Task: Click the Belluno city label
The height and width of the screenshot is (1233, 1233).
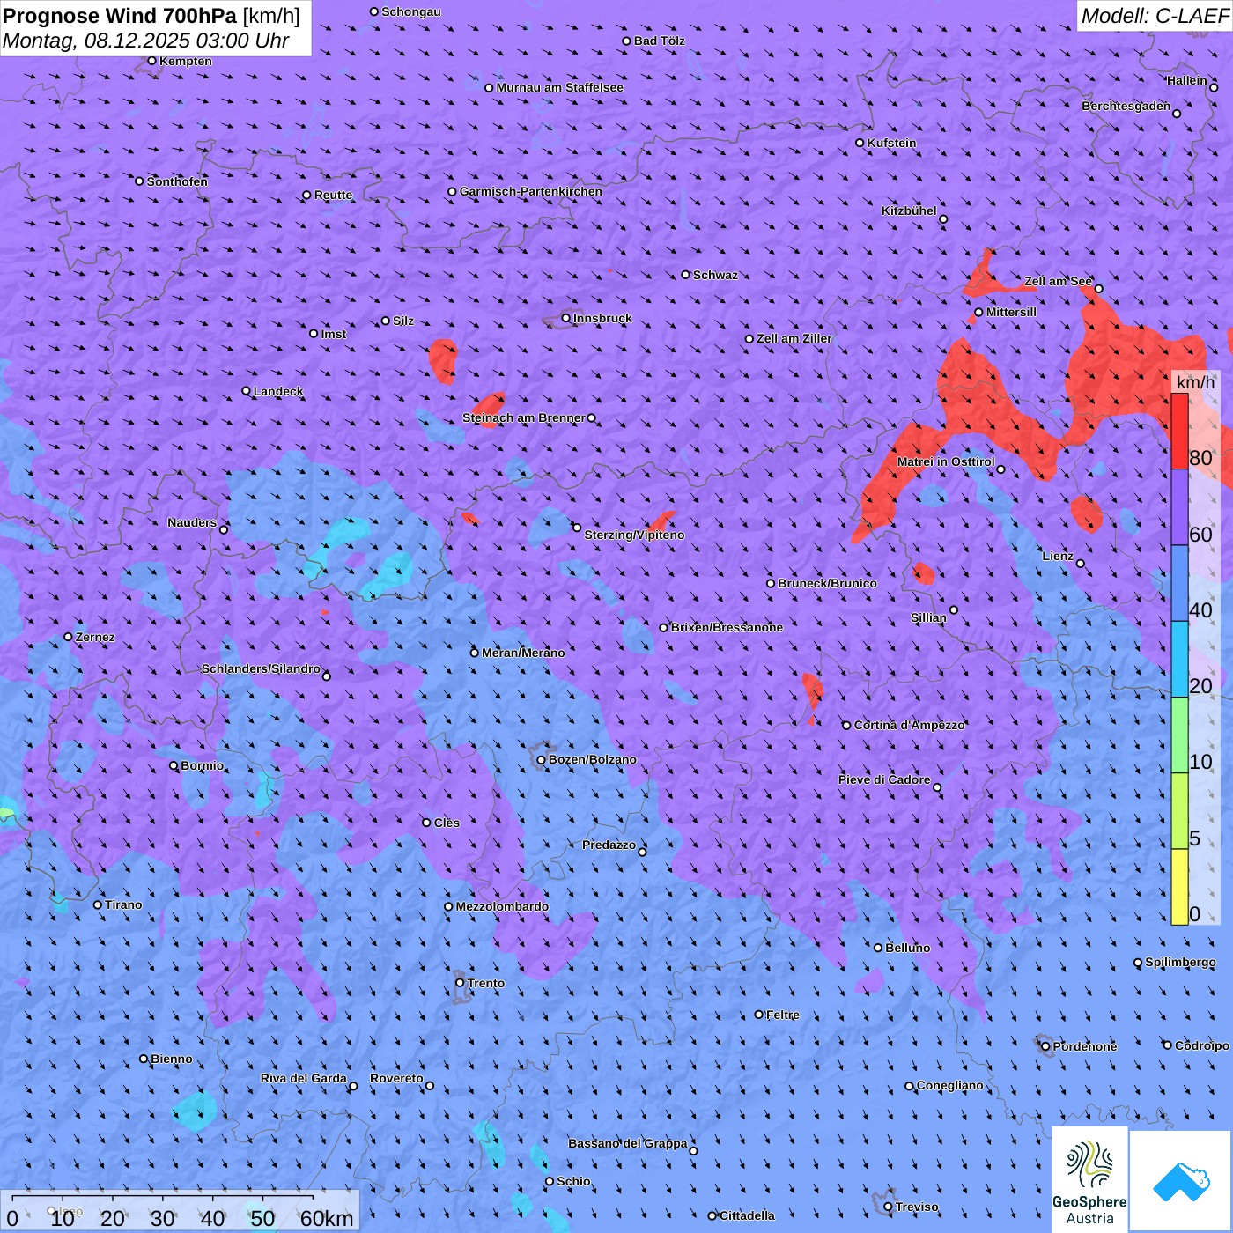Action: (907, 948)
